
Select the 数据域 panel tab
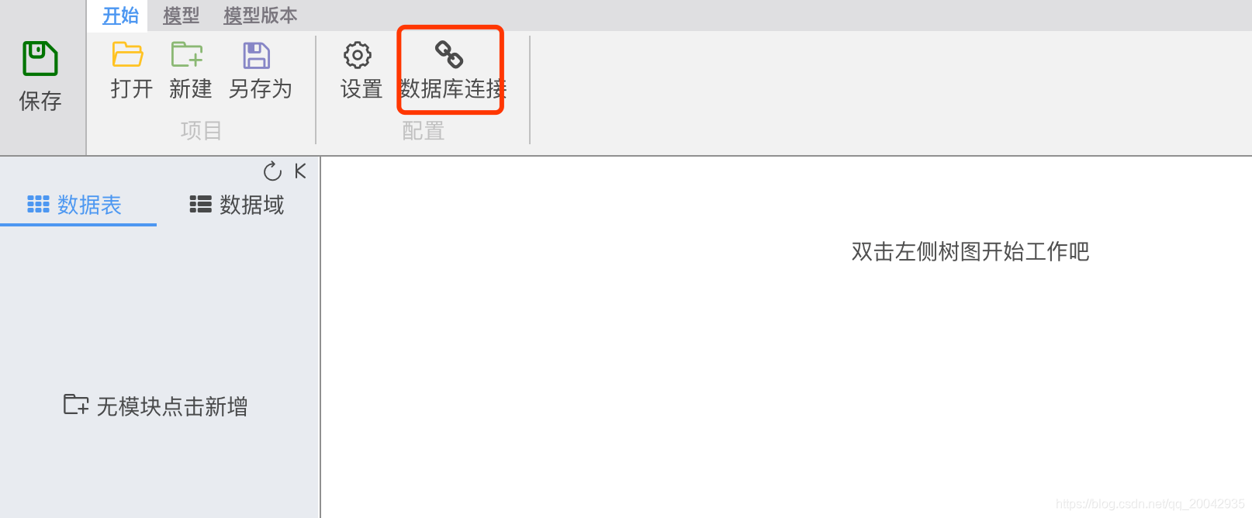click(x=237, y=205)
